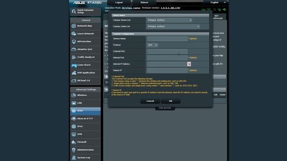The width and height of the screenshot is (287, 161).
Task: Click Cancel in port forwarding dialog
Action: [150, 101]
